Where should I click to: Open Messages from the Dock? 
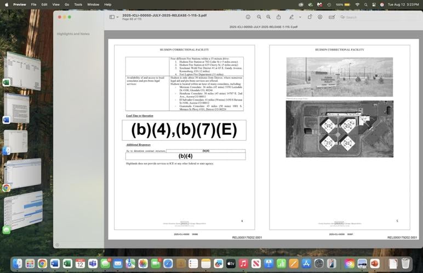(x=105, y=264)
